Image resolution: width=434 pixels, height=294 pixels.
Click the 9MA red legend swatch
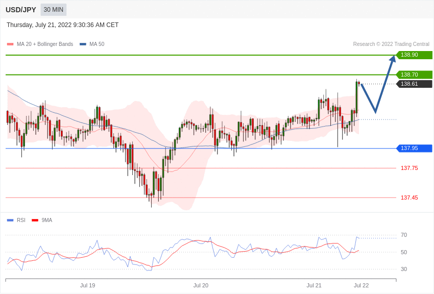[35, 220]
